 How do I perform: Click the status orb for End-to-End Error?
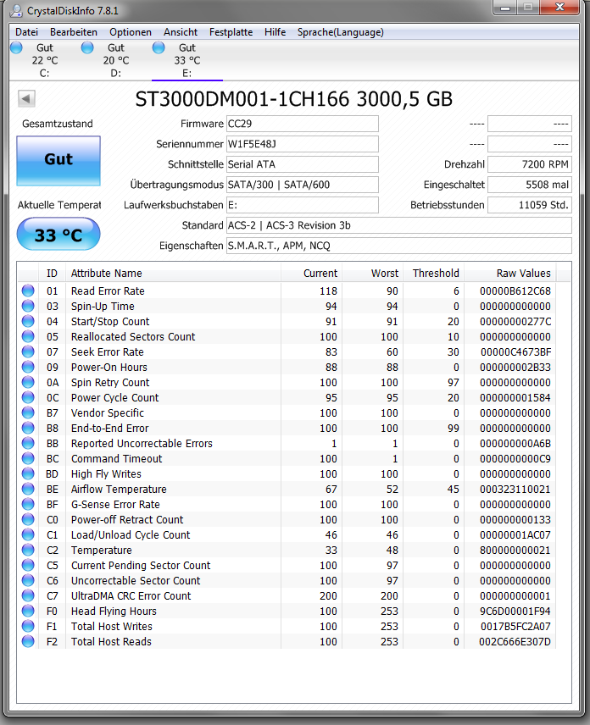point(28,429)
